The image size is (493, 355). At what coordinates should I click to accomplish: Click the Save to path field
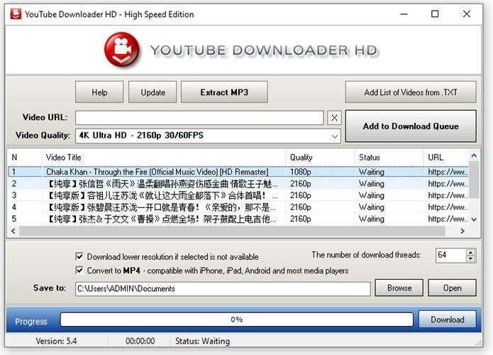tap(223, 288)
